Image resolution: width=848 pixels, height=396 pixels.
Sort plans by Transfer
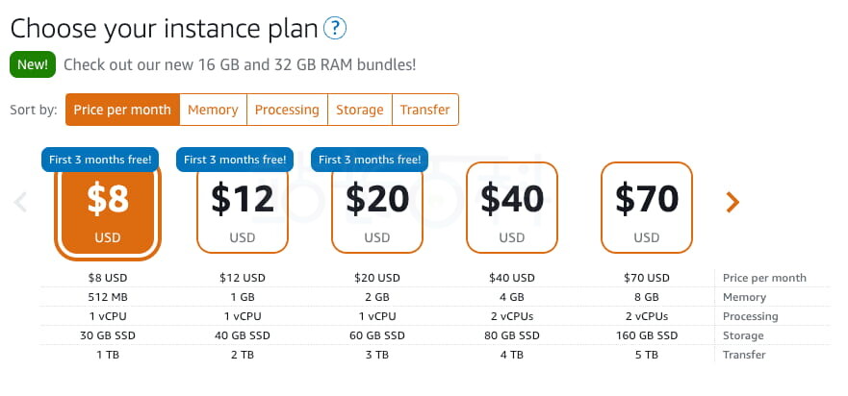point(424,110)
